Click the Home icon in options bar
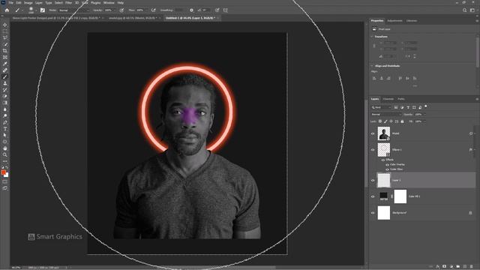 [7, 10]
